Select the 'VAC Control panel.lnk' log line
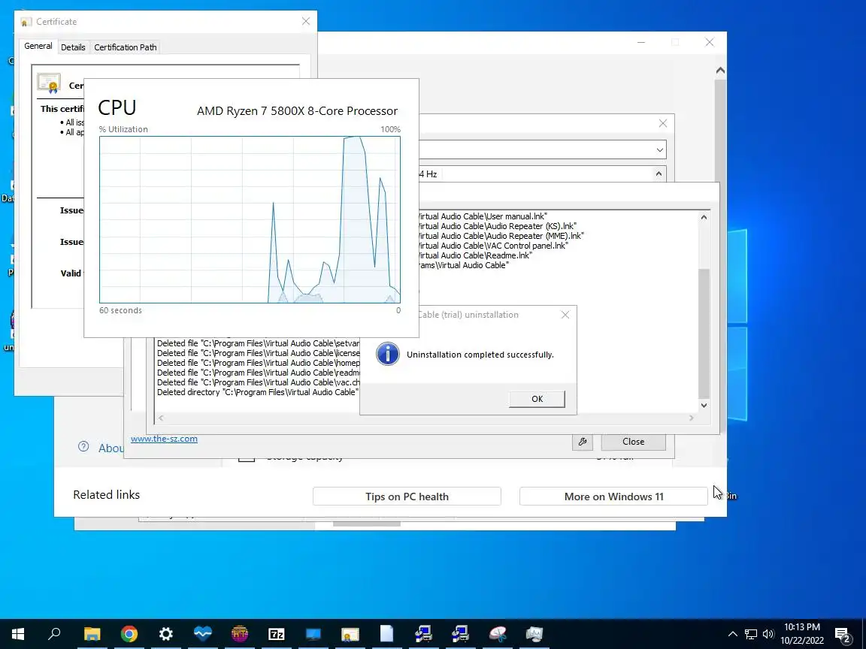The width and height of the screenshot is (866, 649). point(492,246)
